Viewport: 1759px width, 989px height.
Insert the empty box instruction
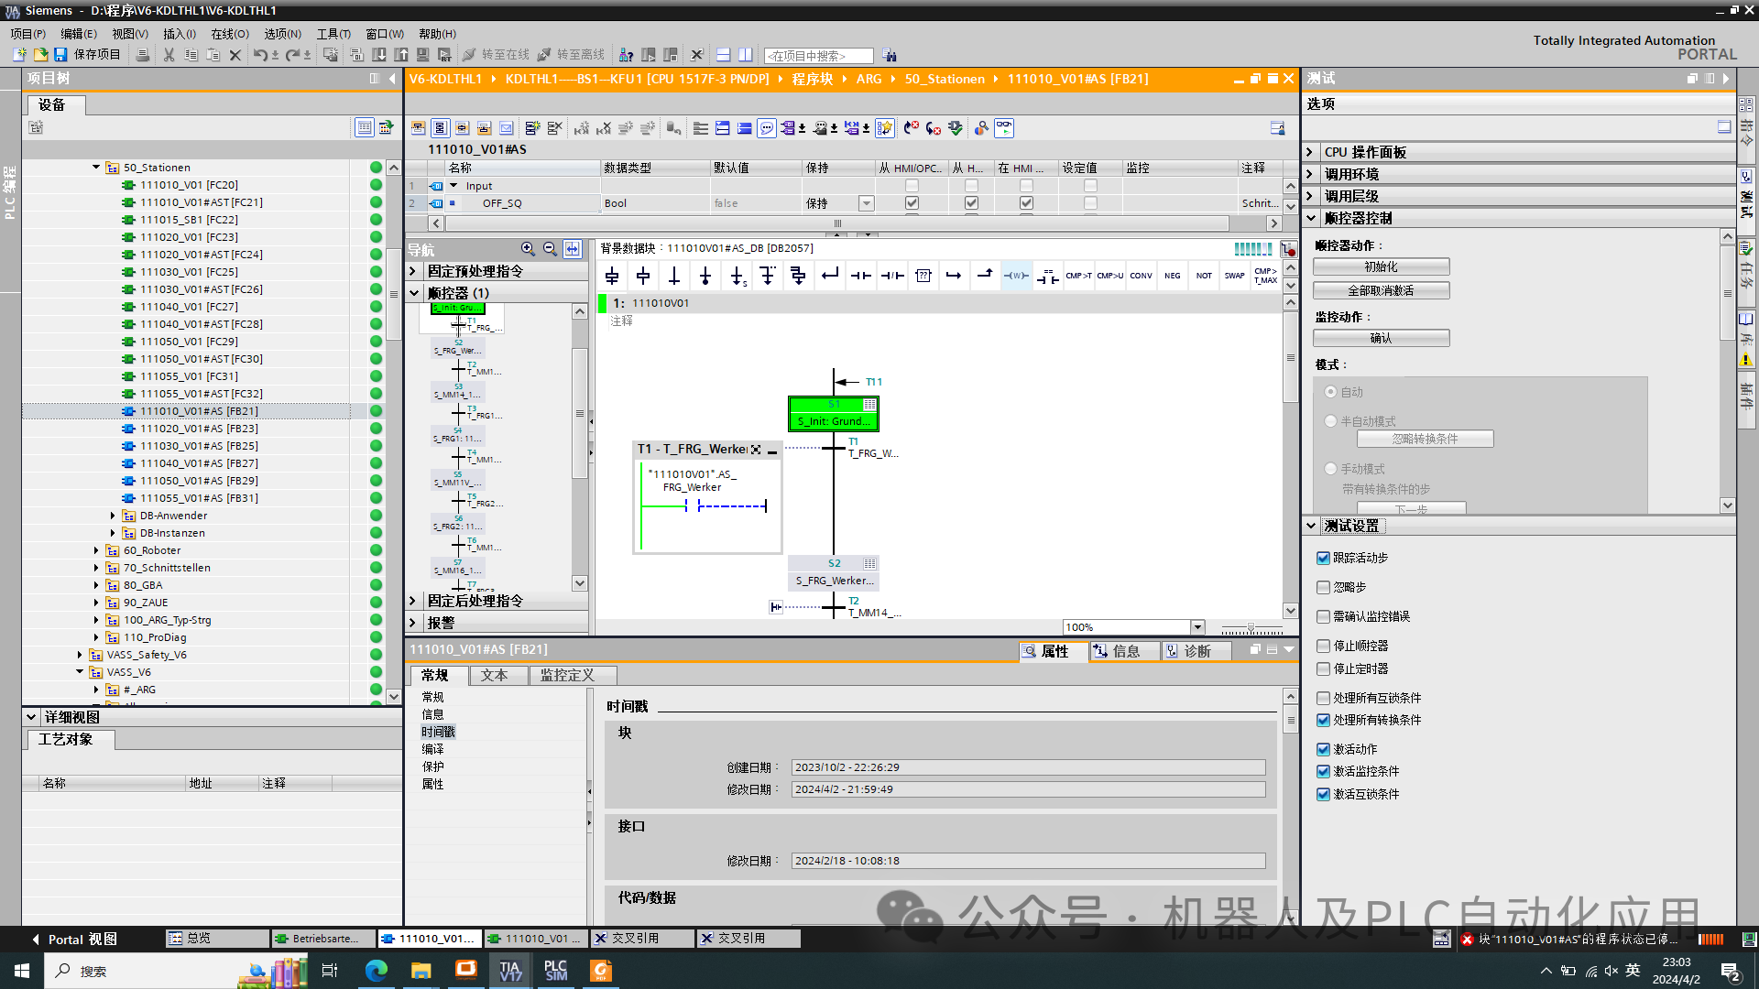923,276
